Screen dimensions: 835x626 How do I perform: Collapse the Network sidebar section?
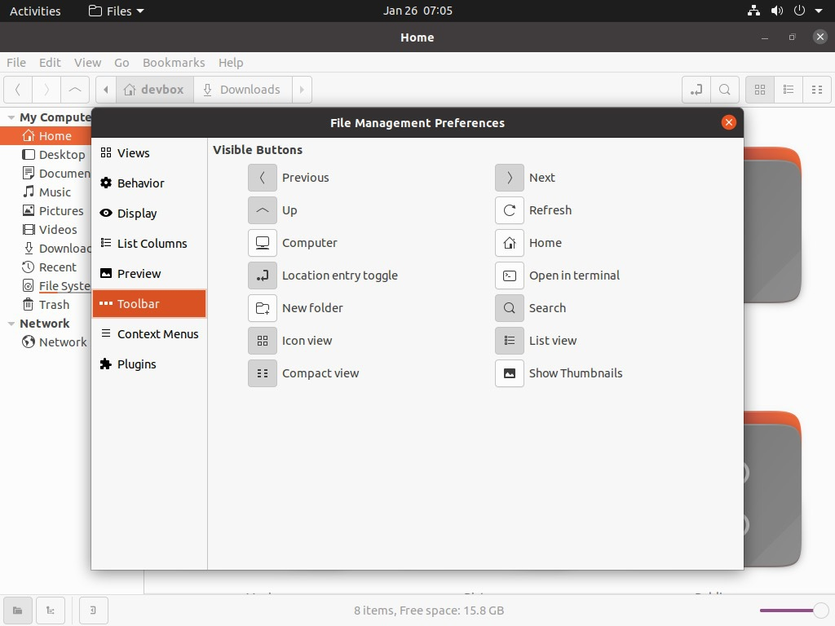[11, 324]
